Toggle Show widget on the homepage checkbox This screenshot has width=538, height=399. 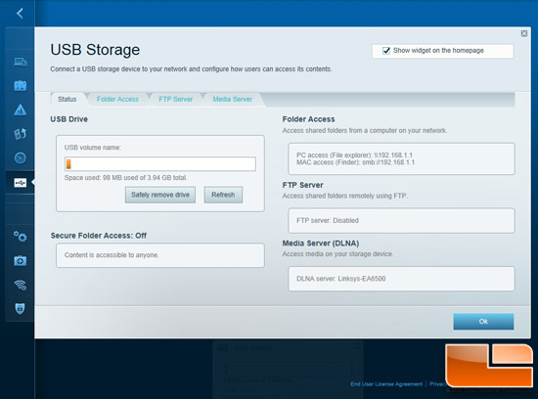[x=386, y=51]
